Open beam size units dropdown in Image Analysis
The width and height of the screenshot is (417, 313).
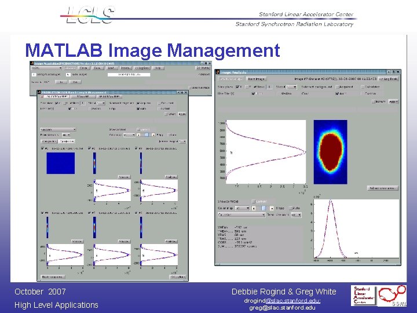click(x=296, y=214)
